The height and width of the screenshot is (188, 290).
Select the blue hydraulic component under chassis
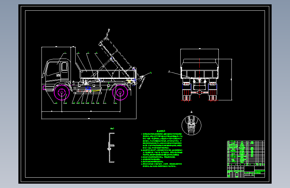(88, 88)
